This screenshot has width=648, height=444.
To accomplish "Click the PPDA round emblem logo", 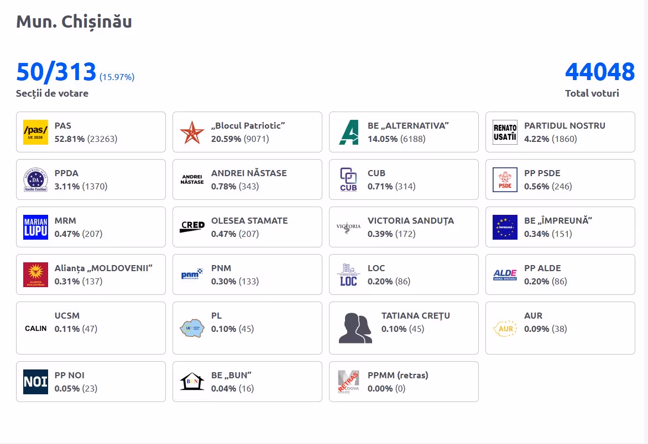I will (35, 179).
